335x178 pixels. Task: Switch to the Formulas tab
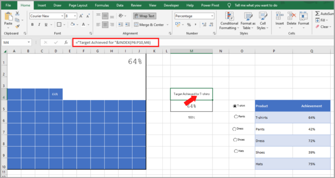point(102,5)
